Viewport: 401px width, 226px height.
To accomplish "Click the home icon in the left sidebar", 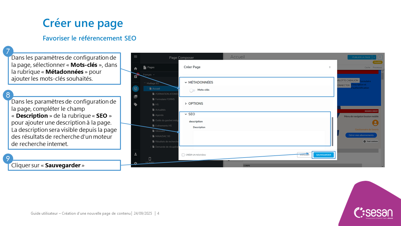I will coord(135,68).
